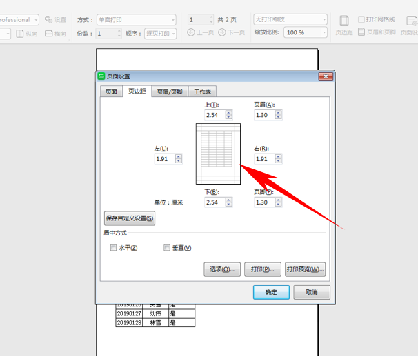Confirm with OK (确定) button
418x356 pixels.
pos(271,292)
